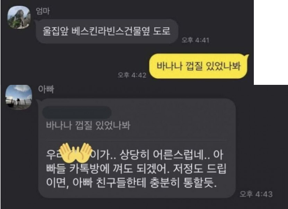Click the redacted name bar in reply
Image resolution: width=288 pixels, height=209 pixels.
pos(77,112)
